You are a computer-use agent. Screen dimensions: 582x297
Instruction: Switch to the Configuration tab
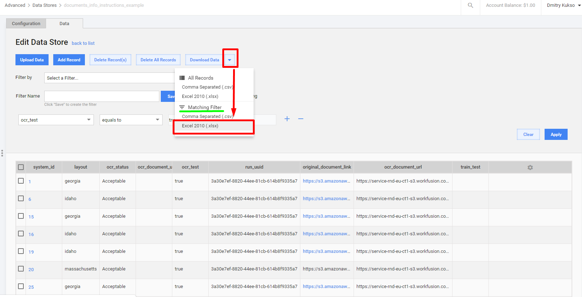tap(26, 24)
